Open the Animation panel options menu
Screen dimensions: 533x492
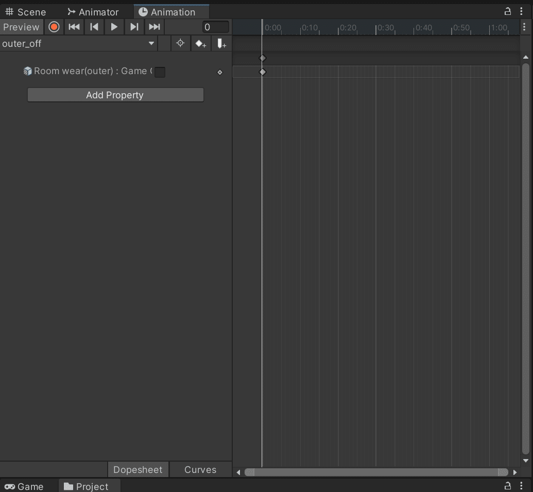click(x=522, y=10)
